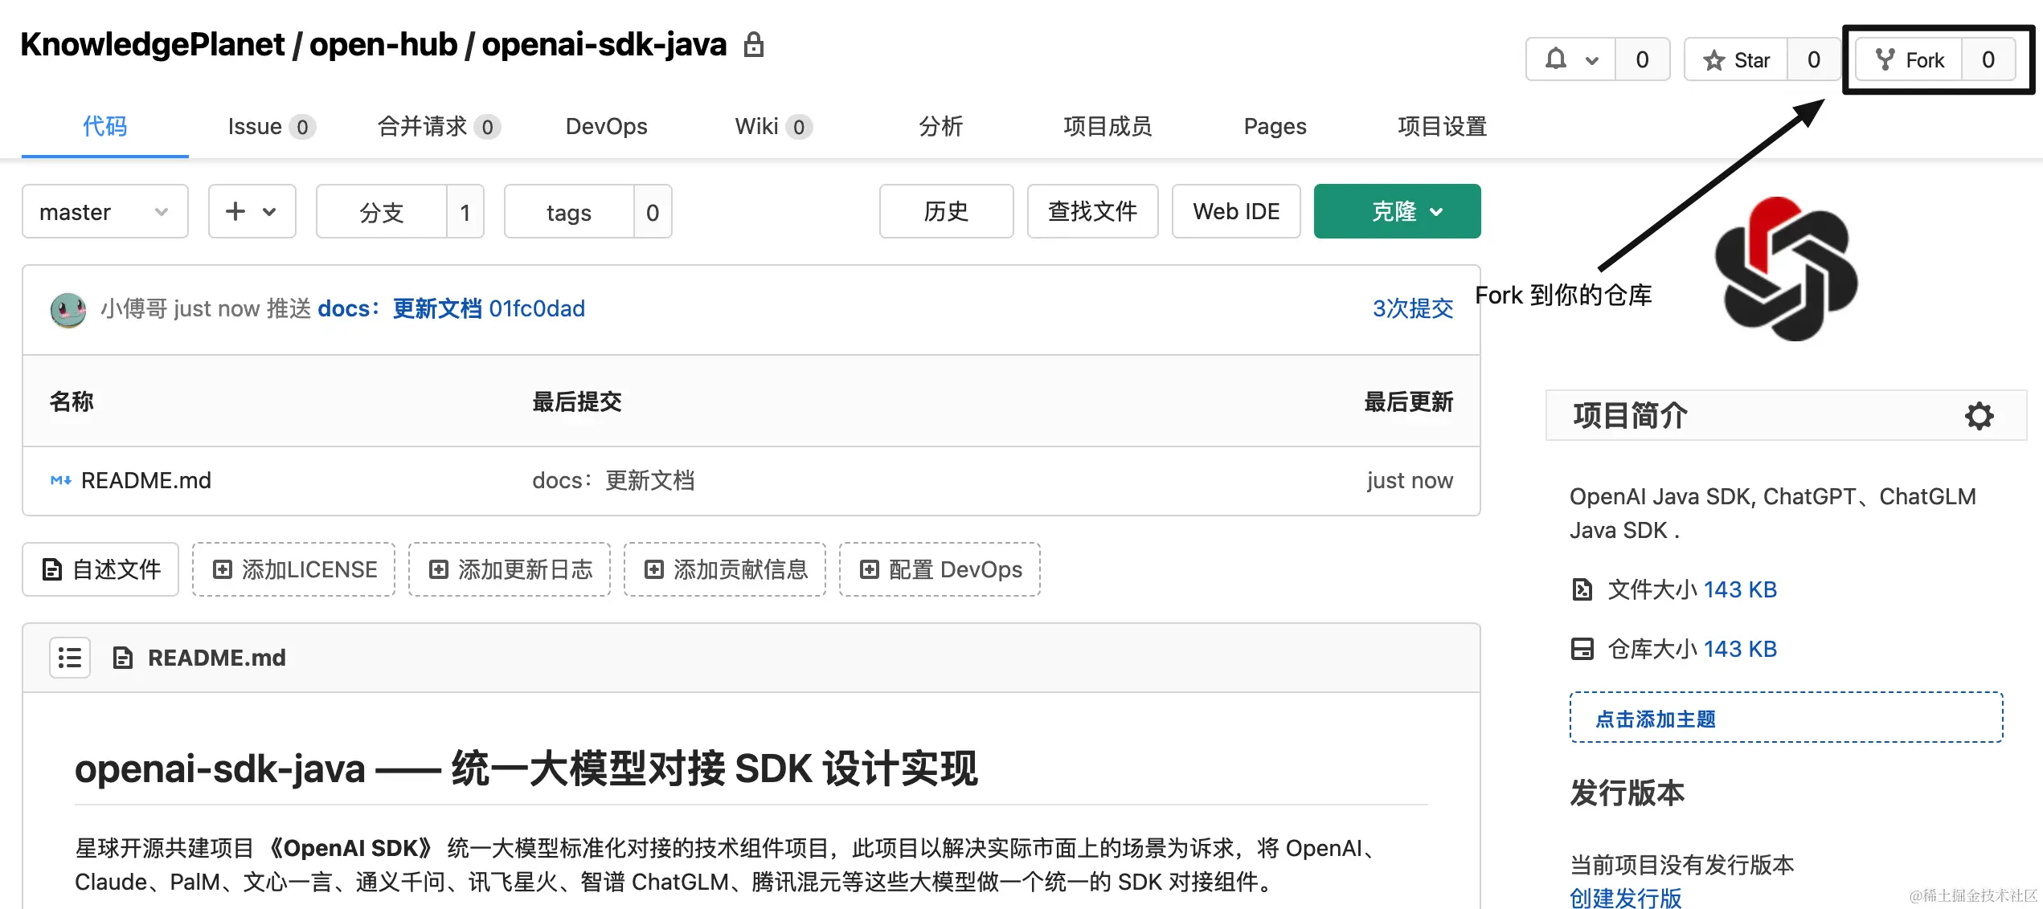Open the README.md file row
This screenshot has width=2043, height=909.
pyautogui.click(x=751, y=480)
